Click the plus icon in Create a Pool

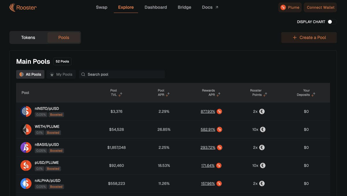tap(295, 38)
